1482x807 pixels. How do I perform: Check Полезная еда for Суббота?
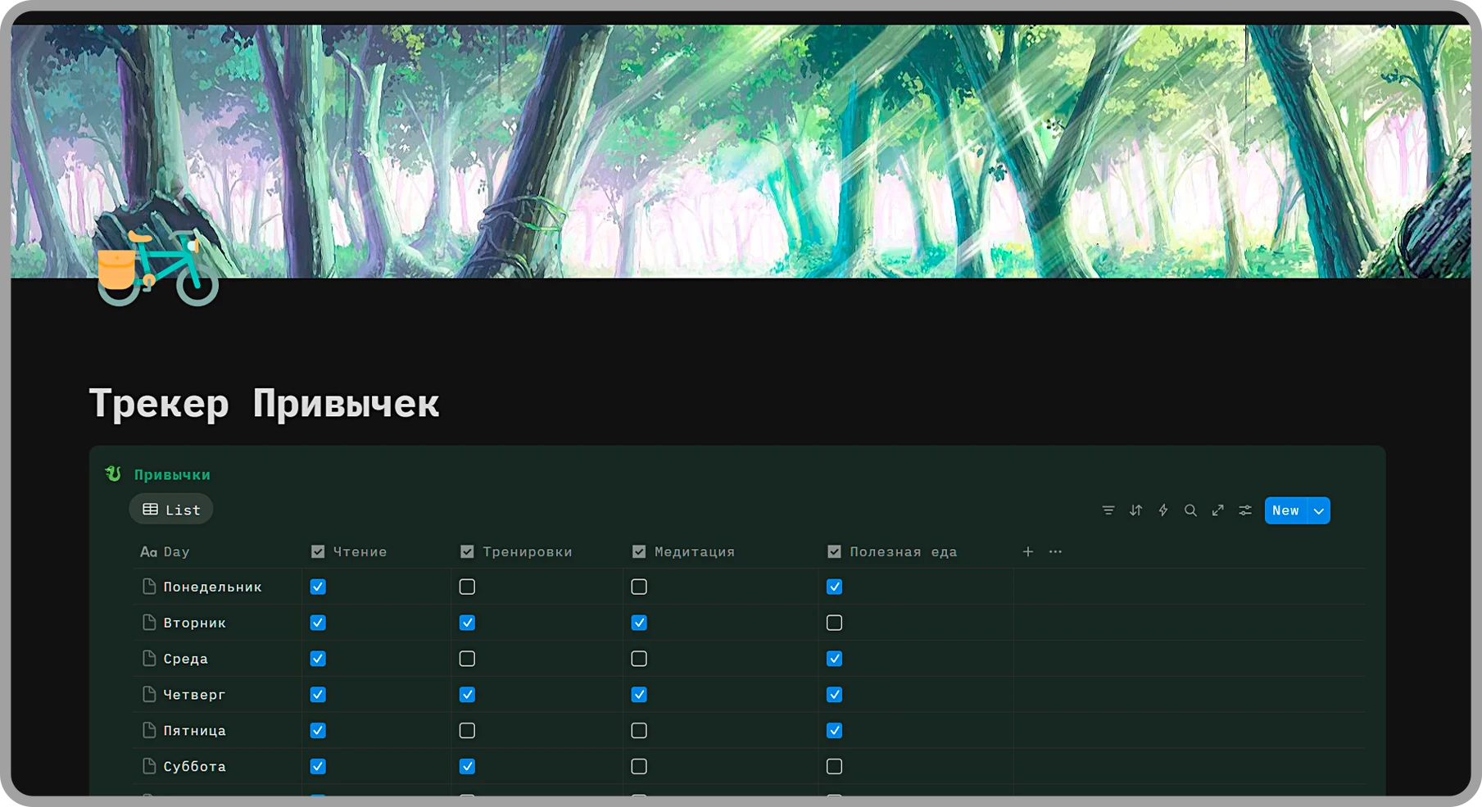point(834,767)
